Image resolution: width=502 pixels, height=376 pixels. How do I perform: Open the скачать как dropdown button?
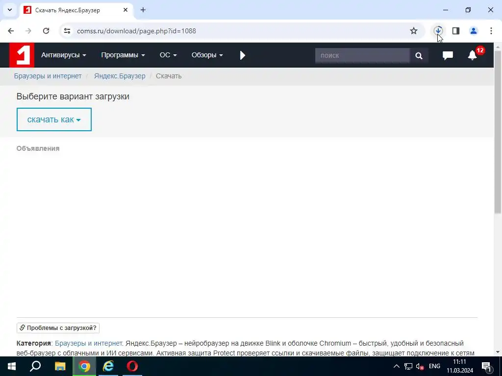click(x=54, y=119)
